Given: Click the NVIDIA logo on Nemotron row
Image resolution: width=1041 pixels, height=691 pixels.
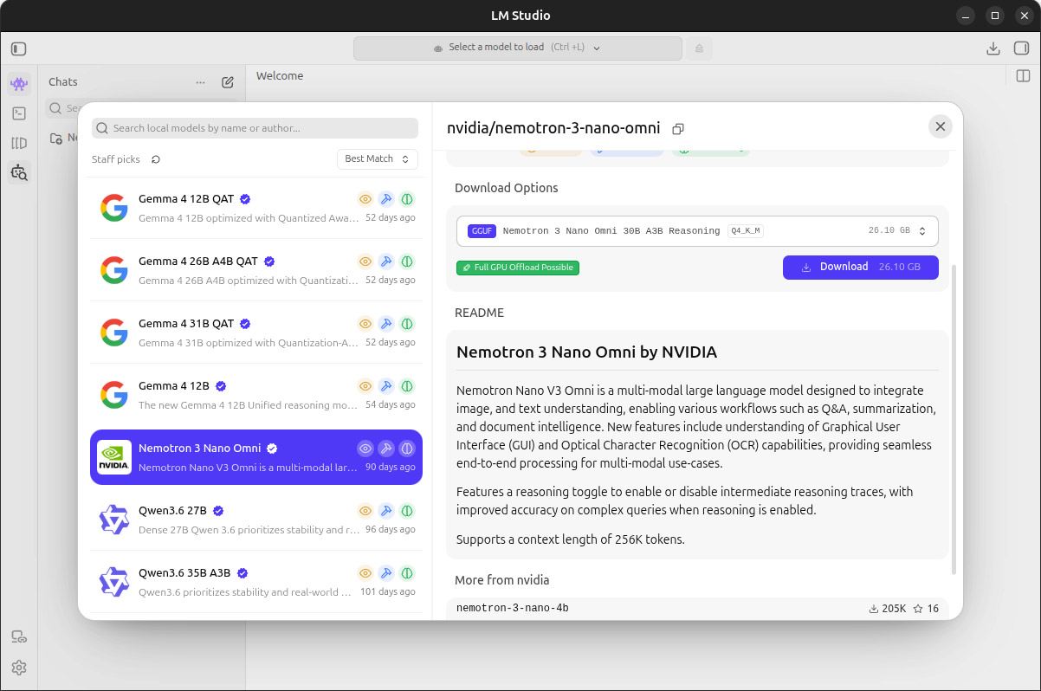Looking at the screenshot, I should coord(113,457).
